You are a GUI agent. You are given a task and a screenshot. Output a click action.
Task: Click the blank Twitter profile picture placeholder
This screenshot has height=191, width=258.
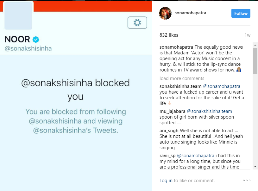pyautogui.click(x=18, y=16)
